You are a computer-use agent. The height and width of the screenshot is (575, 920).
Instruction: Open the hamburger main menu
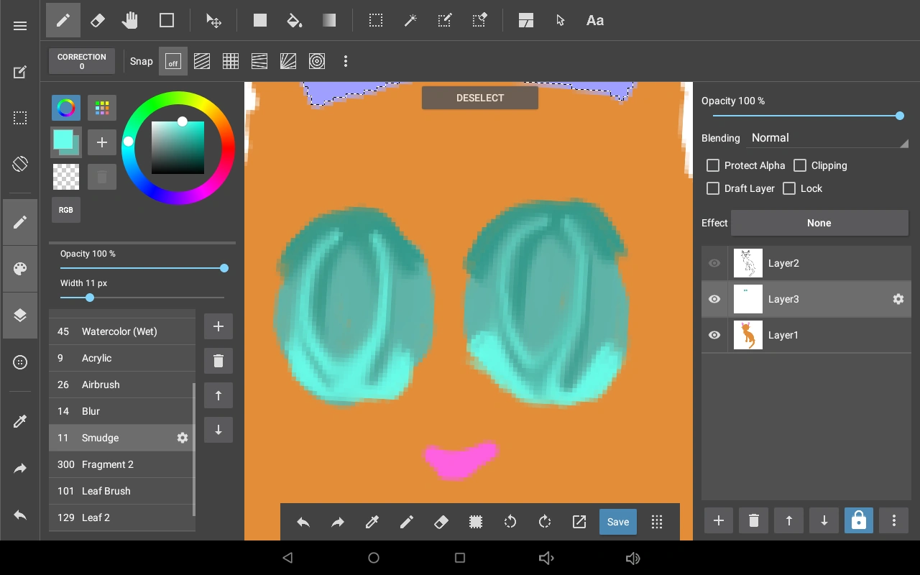pyautogui.click(x=20, y=26)
